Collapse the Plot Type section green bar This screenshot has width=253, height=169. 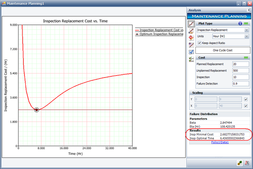point(246,24)
